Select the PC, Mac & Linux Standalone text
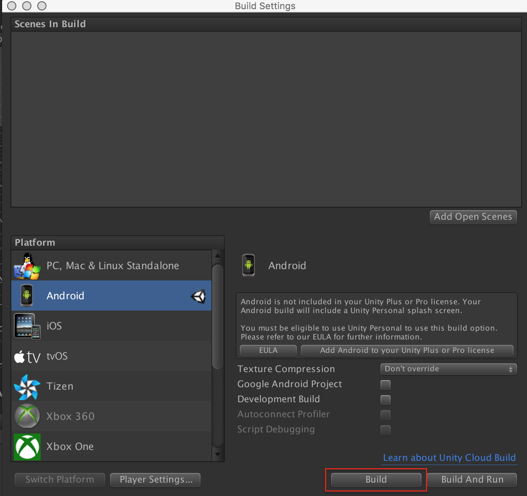This screenshot has width=527, height=496. [113, 266]
